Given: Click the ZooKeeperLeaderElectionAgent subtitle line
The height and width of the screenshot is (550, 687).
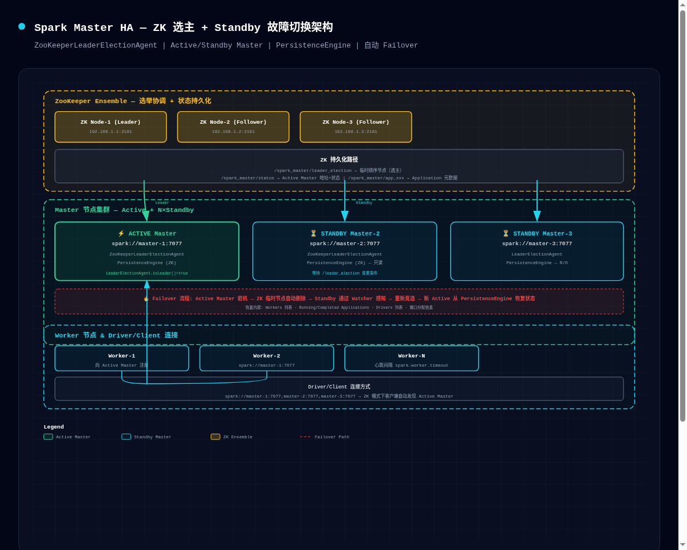Looking at the screenshot, I should [226, 45].
